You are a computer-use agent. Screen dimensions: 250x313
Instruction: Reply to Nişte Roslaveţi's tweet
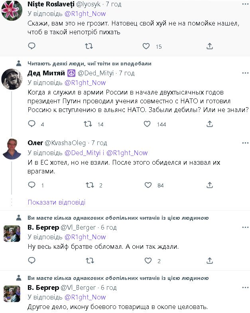click(32, 47)
